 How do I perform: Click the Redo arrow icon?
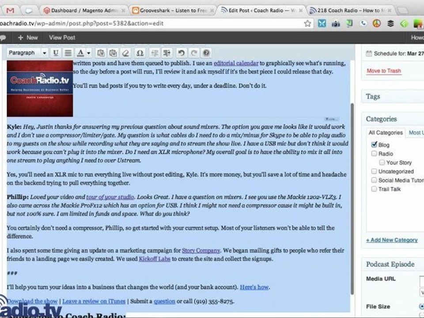point(193,53)
